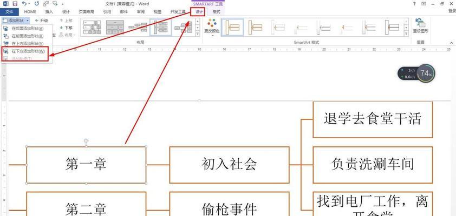Open Ribbon Display Options icon
This screenshot has width=456, height=216.
(x=424, y=4)
